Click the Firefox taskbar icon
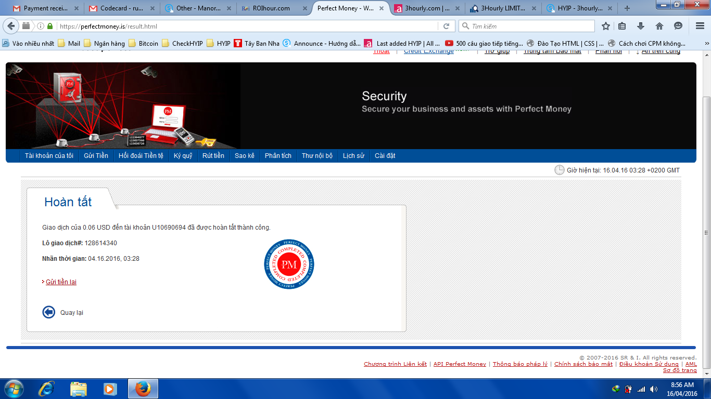This screenshot has width=711, height=399. (143, 389)
